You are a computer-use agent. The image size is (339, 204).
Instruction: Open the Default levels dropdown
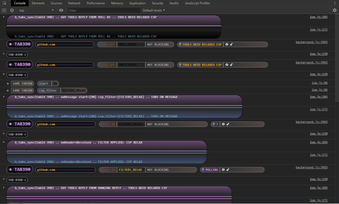pos(154,10)
